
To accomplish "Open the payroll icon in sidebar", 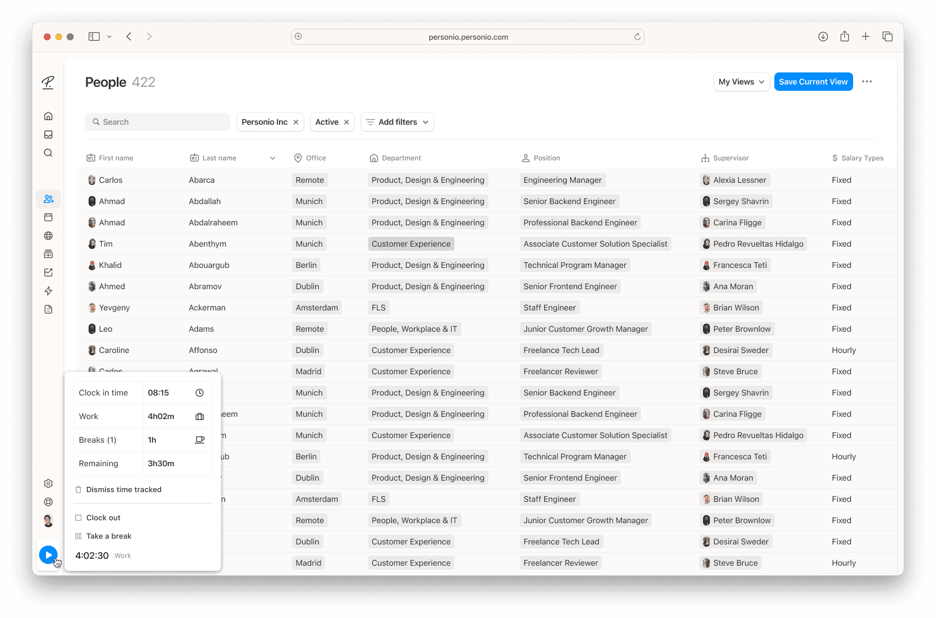I will (48, 254).
